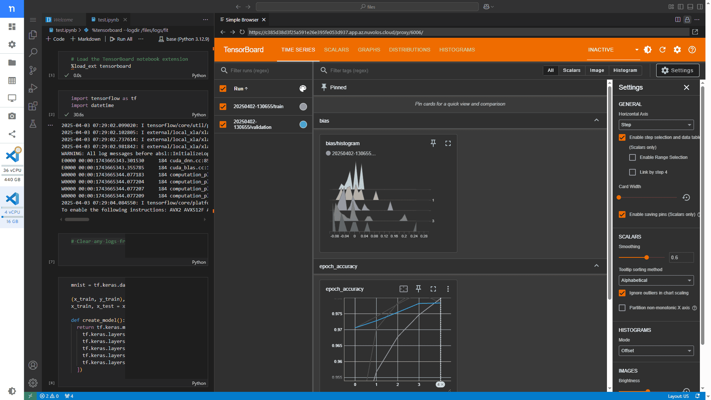Open TensorBoard settings gear in header

677,50
